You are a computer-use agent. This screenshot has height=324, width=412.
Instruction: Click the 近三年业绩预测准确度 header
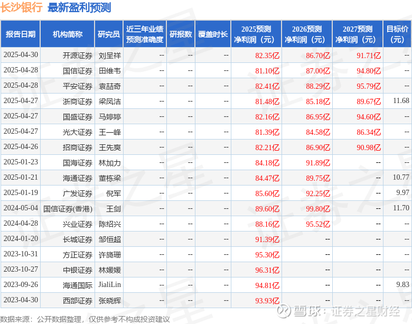click(145, 34)
